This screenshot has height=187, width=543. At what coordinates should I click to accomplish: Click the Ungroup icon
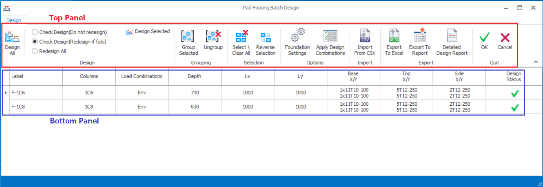click(213, 37)
